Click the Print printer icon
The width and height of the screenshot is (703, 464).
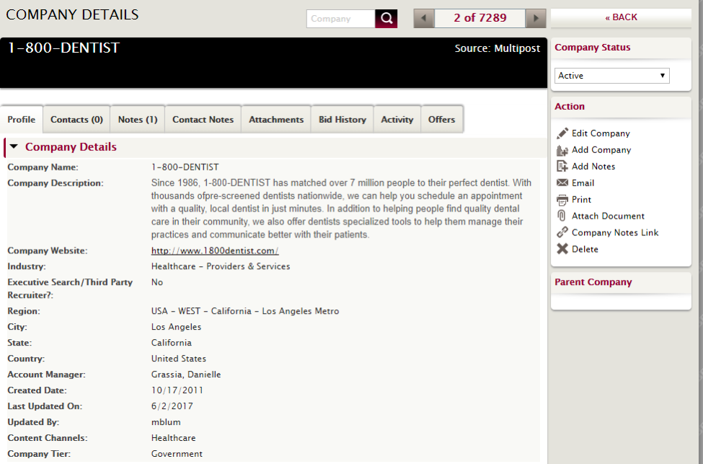(x=562, y=200)
